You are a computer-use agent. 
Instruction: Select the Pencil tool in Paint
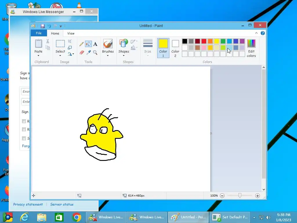(82, 44)
